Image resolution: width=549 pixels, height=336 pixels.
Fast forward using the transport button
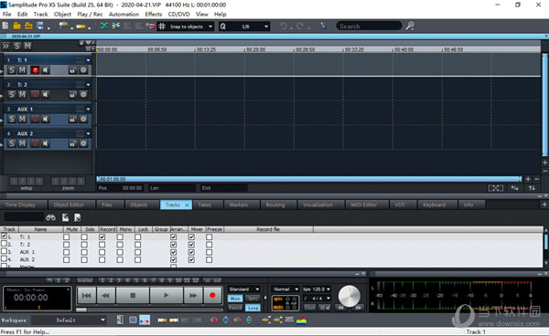193,296
